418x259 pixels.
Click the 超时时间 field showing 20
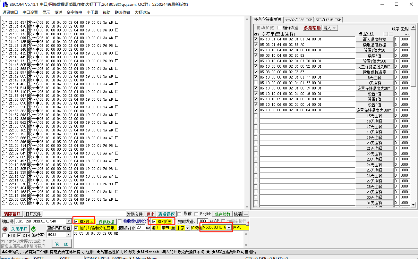[x=141, y=228]
